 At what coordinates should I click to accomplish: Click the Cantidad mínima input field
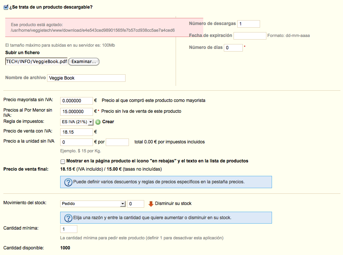click(69, 229)
